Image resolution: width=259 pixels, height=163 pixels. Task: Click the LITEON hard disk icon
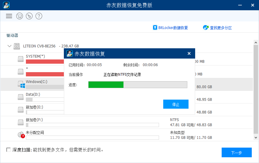tap(17, 46)
